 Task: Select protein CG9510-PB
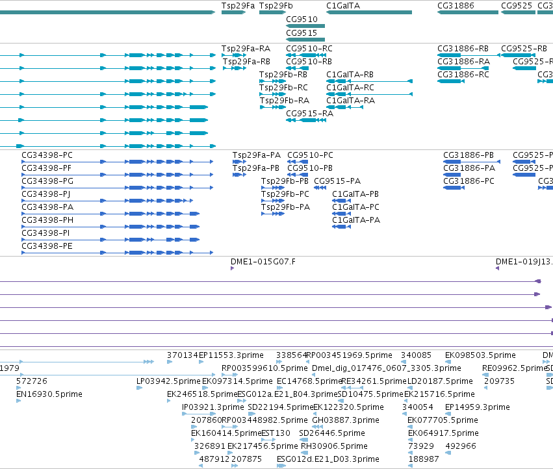tap(298, 175)
